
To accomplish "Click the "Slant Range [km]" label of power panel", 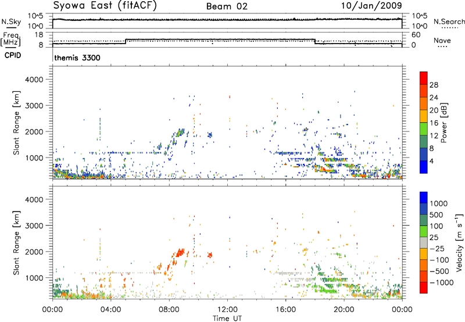I will 16,123.
